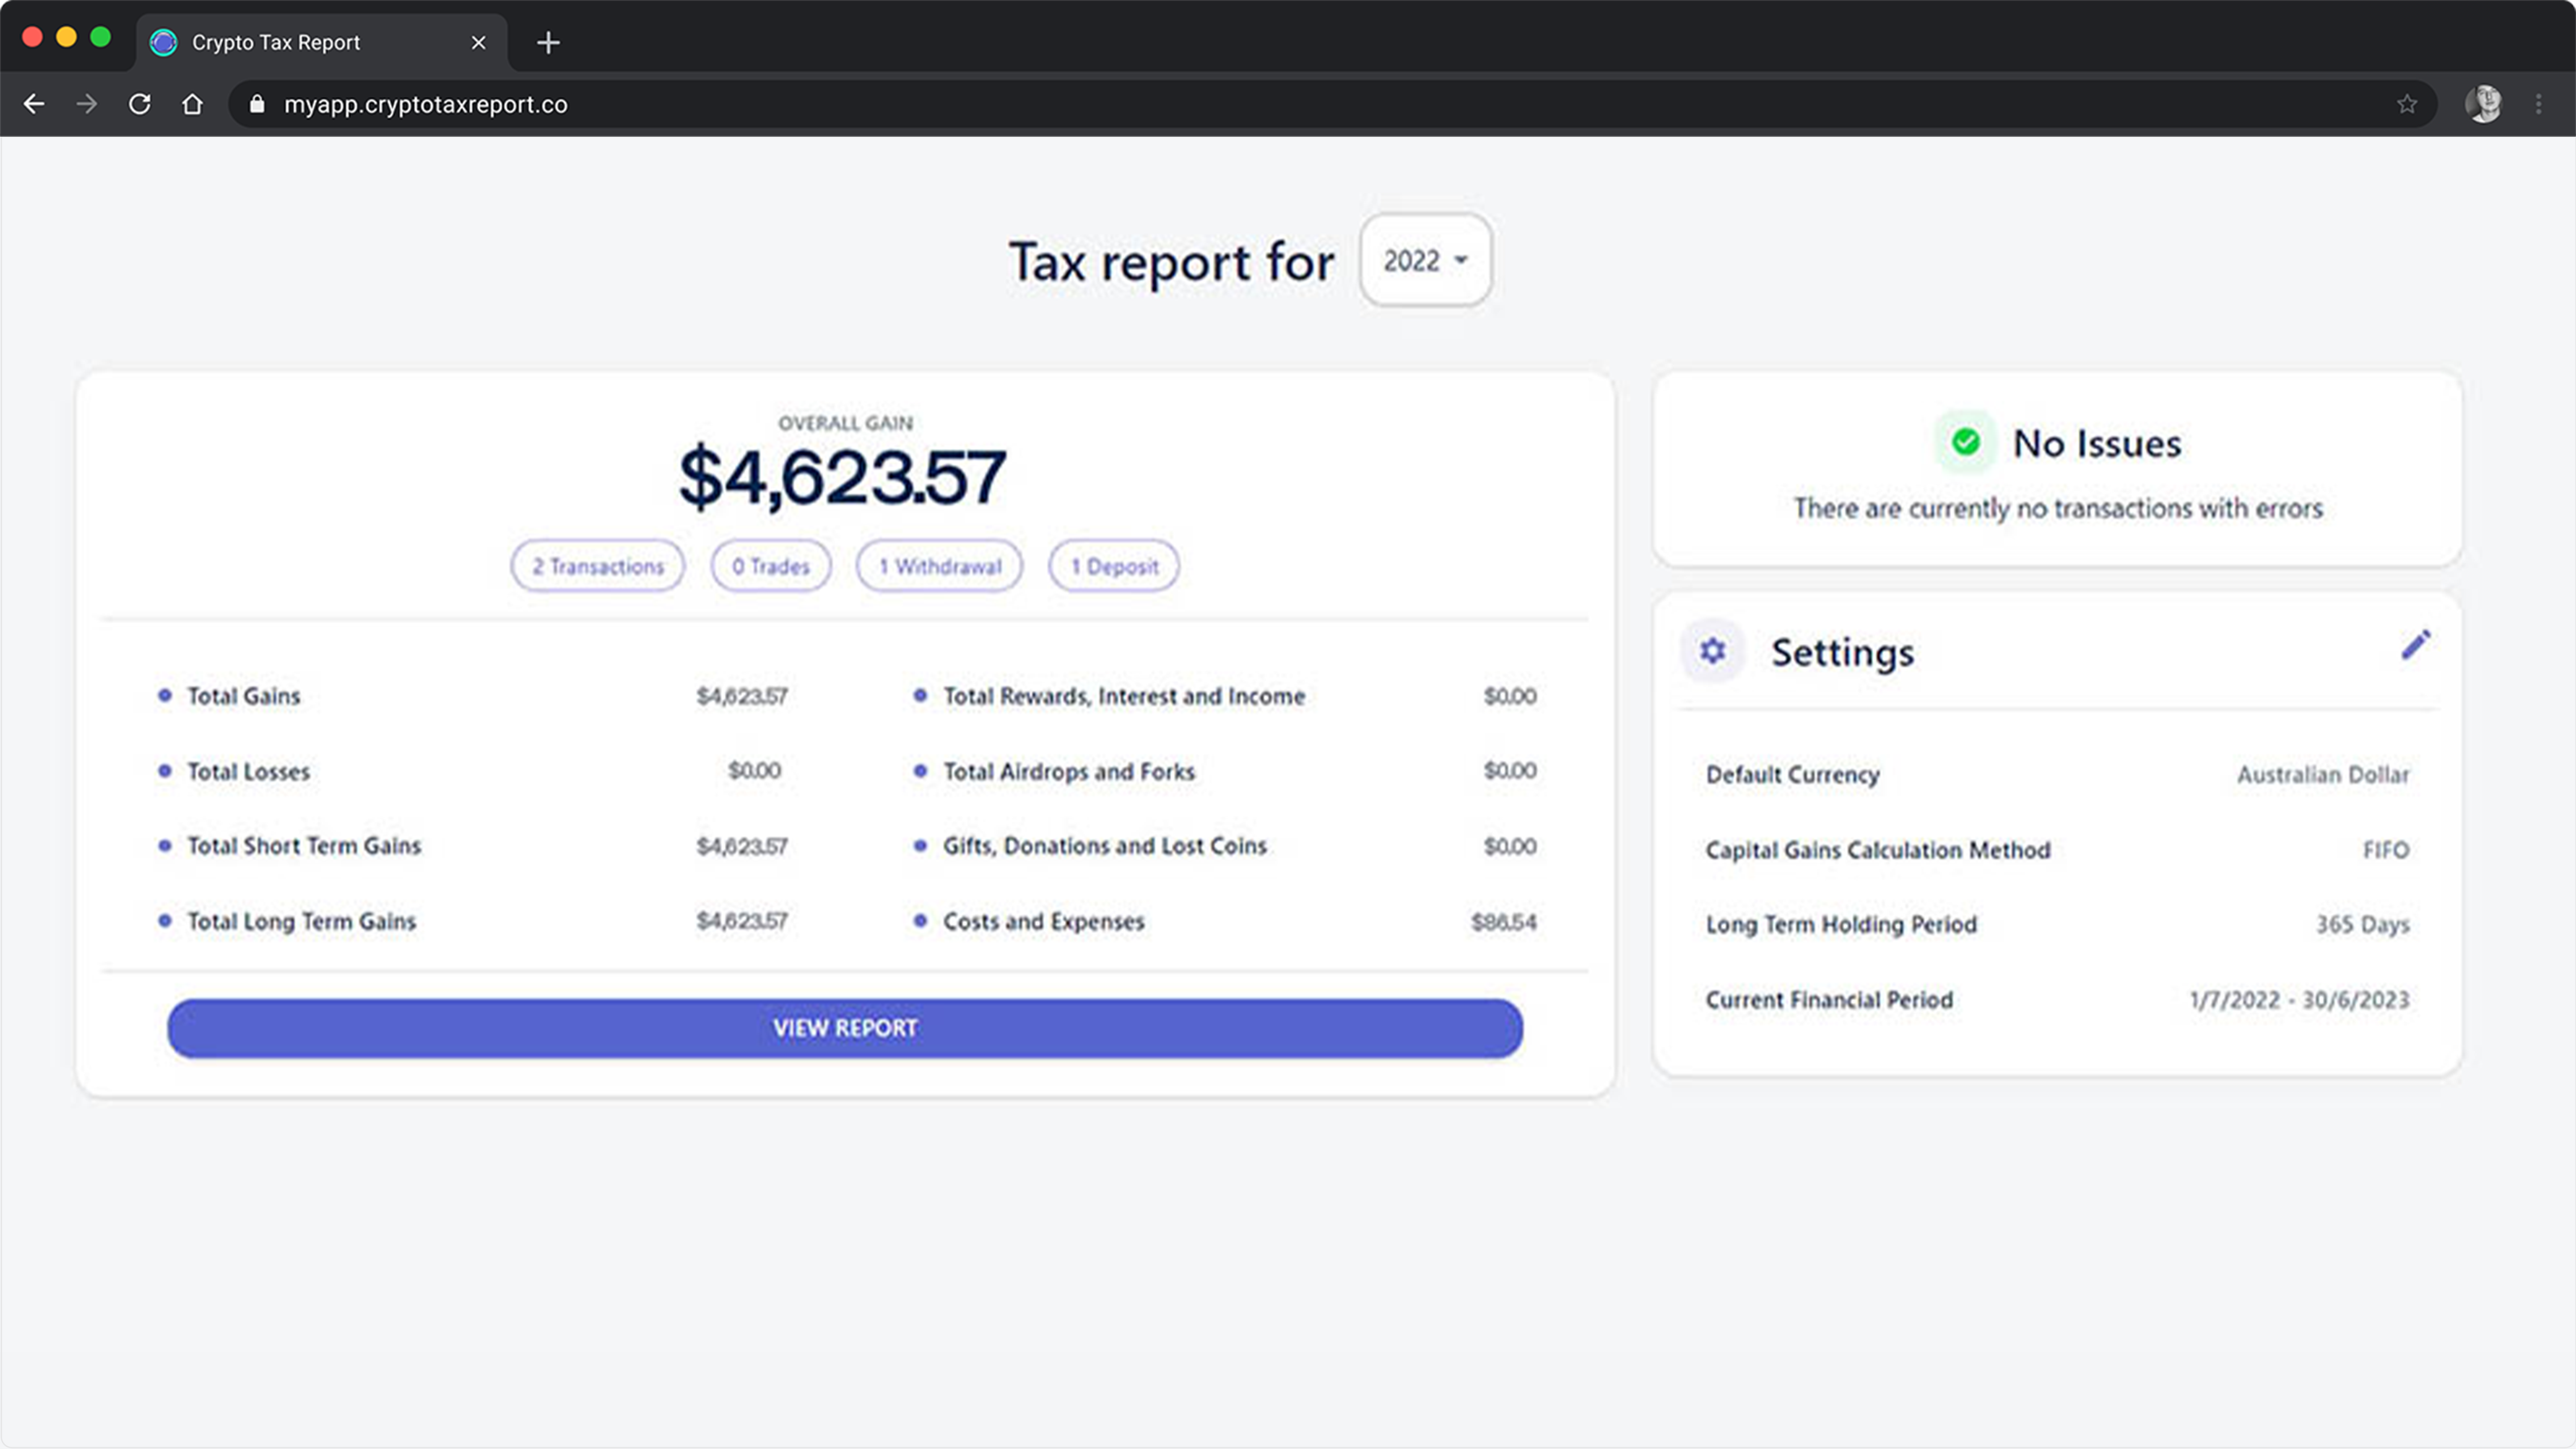The height and width of the screenshot is (1449, 2576).
Task: Click the Total Losses label
Action: click(249, 771)
